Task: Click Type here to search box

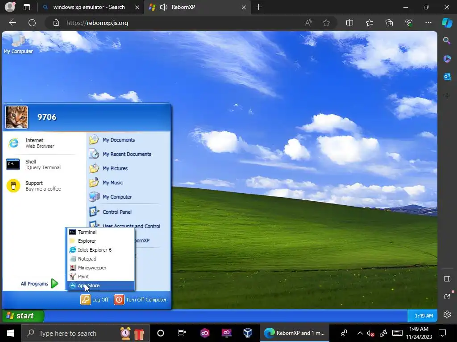Action: pos(86,333)
